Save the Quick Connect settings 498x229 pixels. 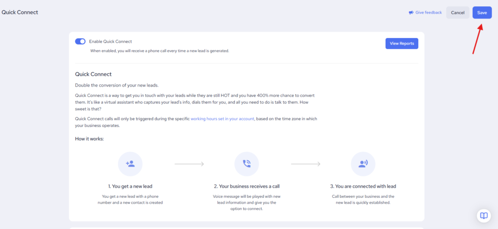point(482,13)
